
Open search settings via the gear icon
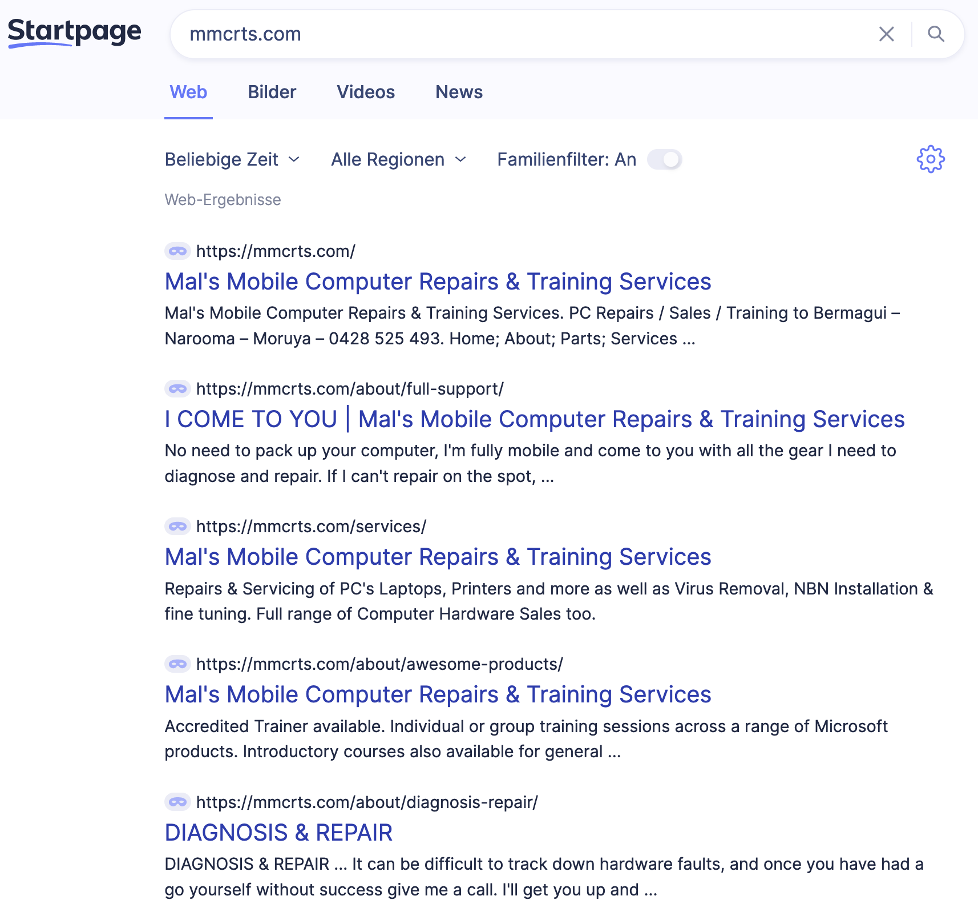tap(931, 159)
